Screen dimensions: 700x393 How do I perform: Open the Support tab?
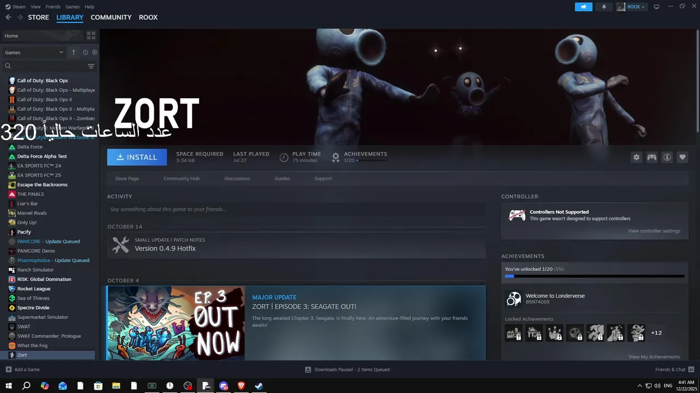pos(323,178)
